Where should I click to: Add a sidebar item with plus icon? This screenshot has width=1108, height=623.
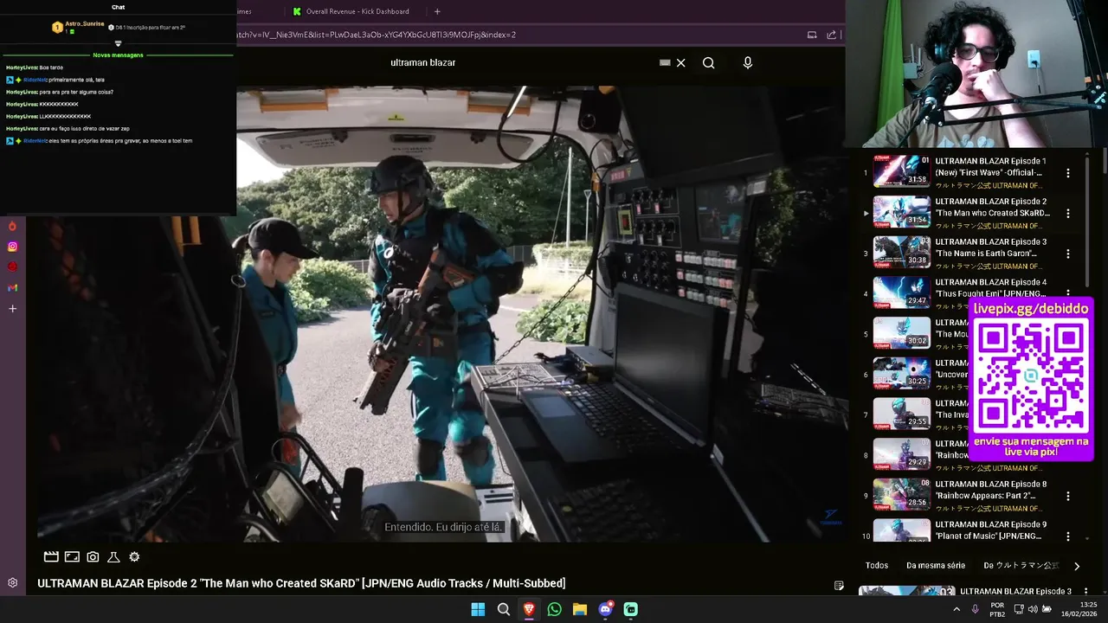click(12, 309)
